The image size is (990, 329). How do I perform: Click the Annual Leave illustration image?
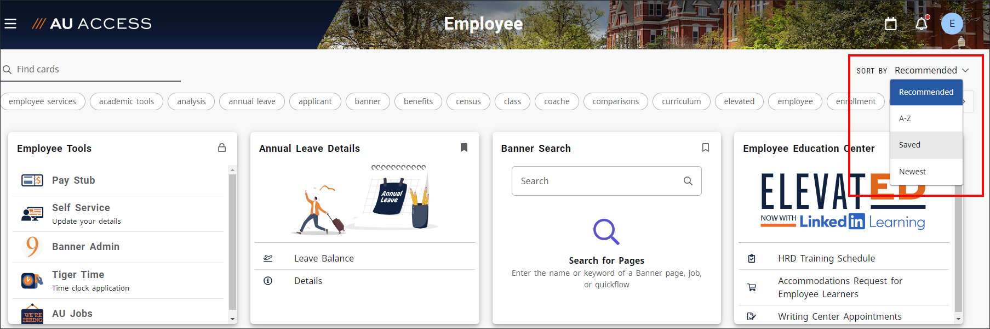pyautogui.click(x=365, y=199)
